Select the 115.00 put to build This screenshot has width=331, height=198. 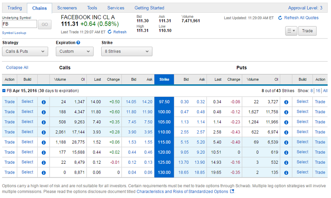pos(302,142)
